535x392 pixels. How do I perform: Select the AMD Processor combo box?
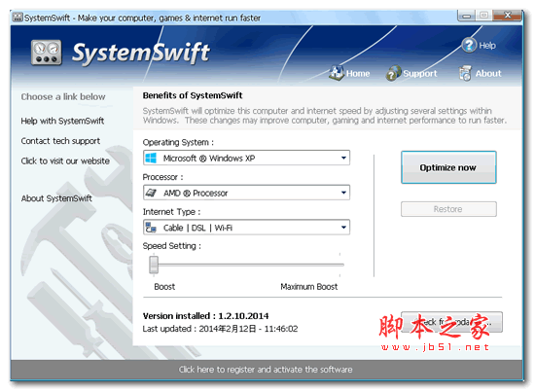pos(246,193)
